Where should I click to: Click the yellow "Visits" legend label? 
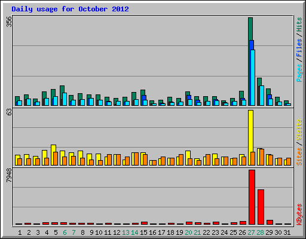tap(299, 130)
